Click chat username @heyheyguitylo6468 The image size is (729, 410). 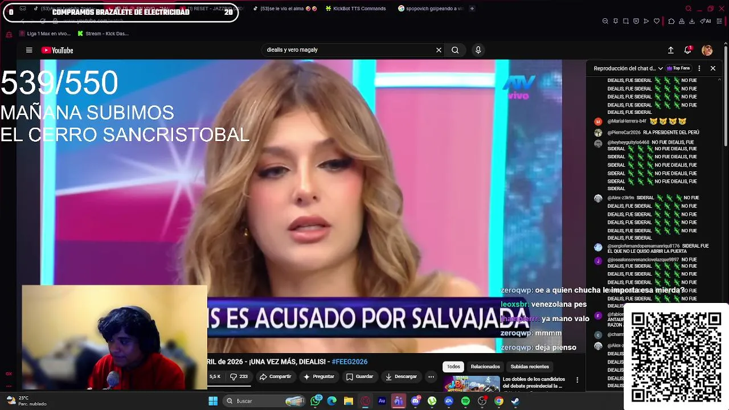tap(628, 142)
